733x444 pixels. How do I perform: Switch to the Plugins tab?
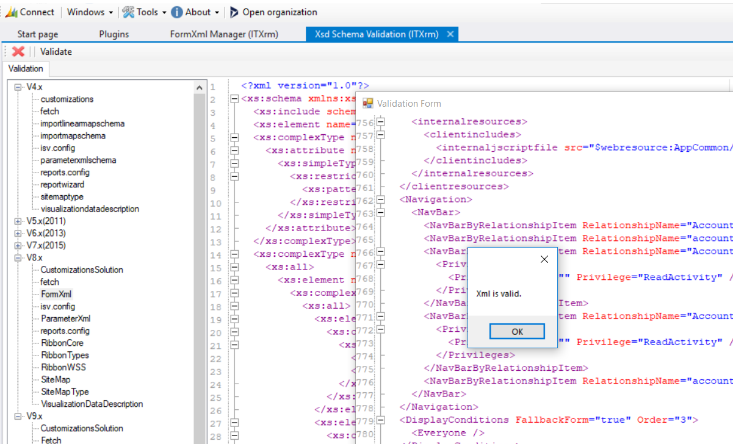tap(114, 34)
